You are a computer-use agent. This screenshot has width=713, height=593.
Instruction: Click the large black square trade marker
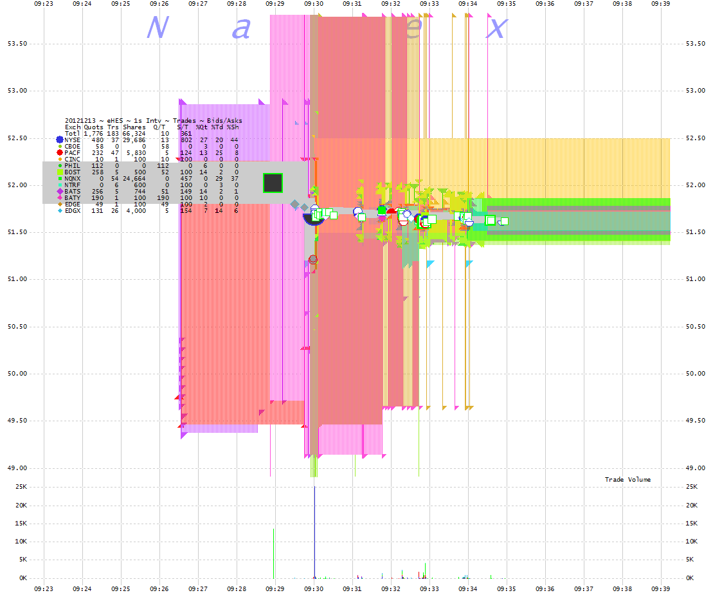(273, 183)
